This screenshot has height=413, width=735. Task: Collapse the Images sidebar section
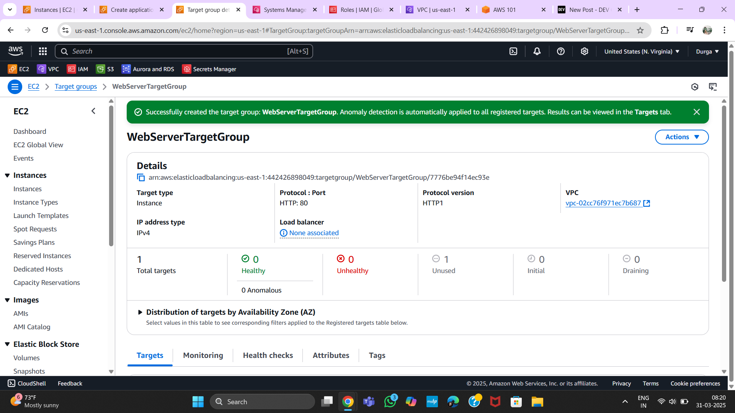coord(7,300)
